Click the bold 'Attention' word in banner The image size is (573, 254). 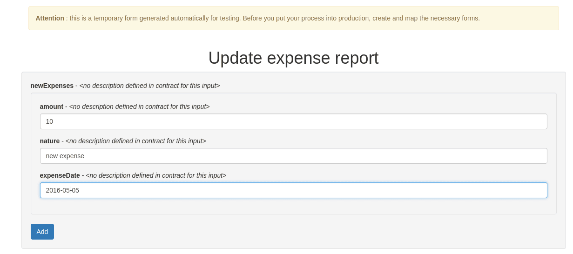pyautogui.click(x=50, y=18)
